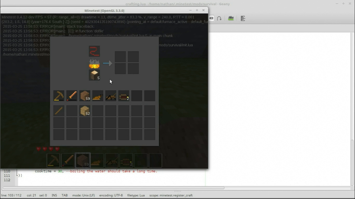Grab the stack of 59 dirt blocks
The height and width of the screenshot is (199, 355).
click(x=85, y=96)
